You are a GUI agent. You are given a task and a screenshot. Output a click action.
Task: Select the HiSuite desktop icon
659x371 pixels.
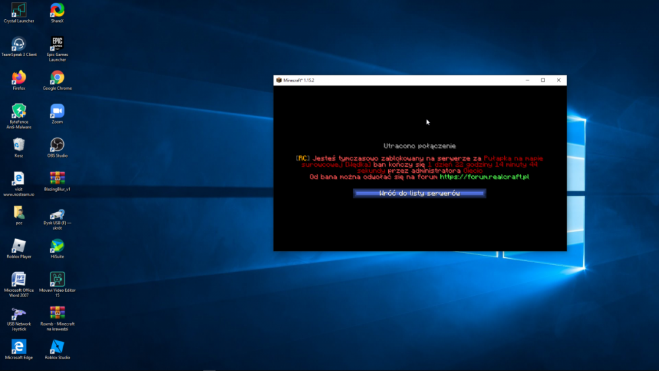tap(57, 246)
